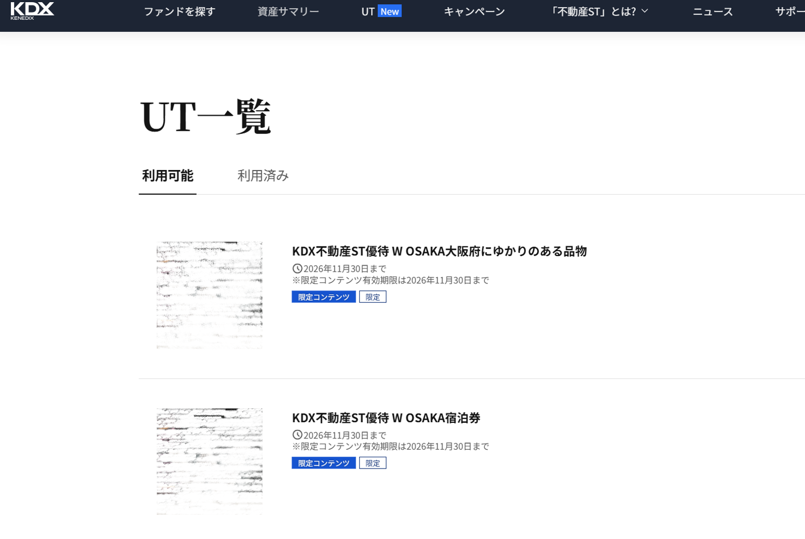Click 2026年11月30日まで date of 宿泊券 item
This screenshot has width=805, height=539.
345,435
